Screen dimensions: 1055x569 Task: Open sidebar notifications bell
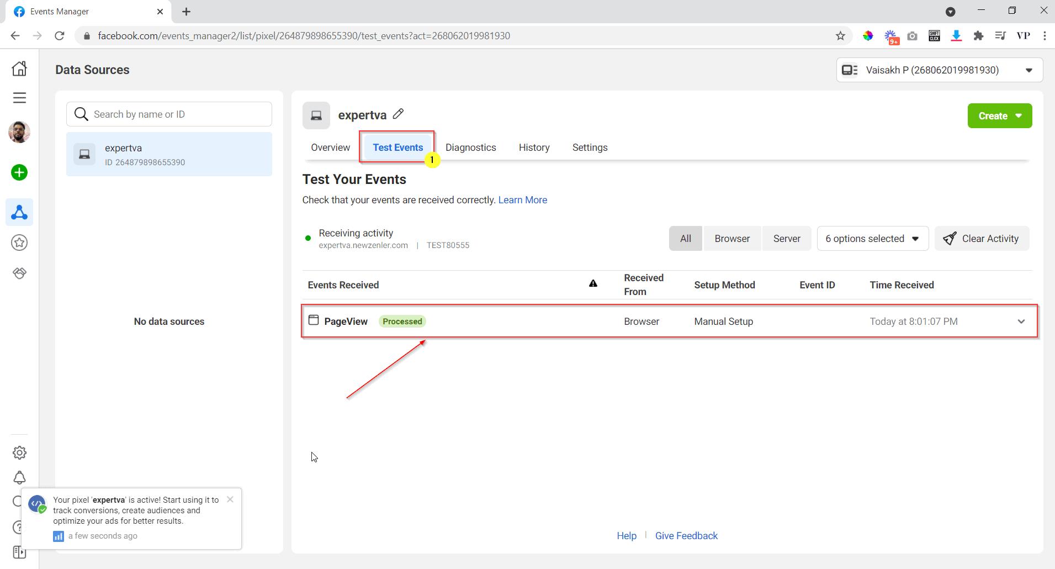coord(19,477)
